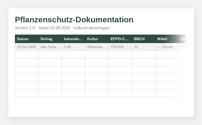Click the Winterwe… culture cell
Viewport: 202px width, 125px height.
(97, 47)
